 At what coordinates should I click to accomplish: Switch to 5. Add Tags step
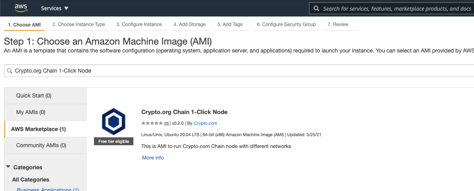point(230,24)
